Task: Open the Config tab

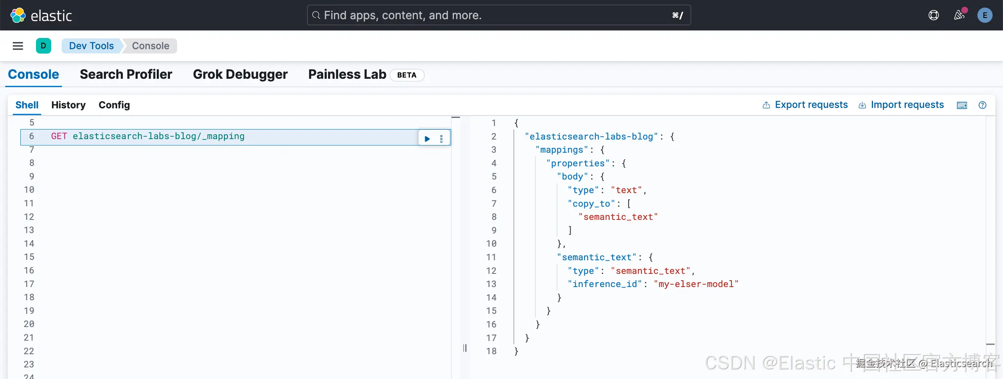Action: coord(114,105)
